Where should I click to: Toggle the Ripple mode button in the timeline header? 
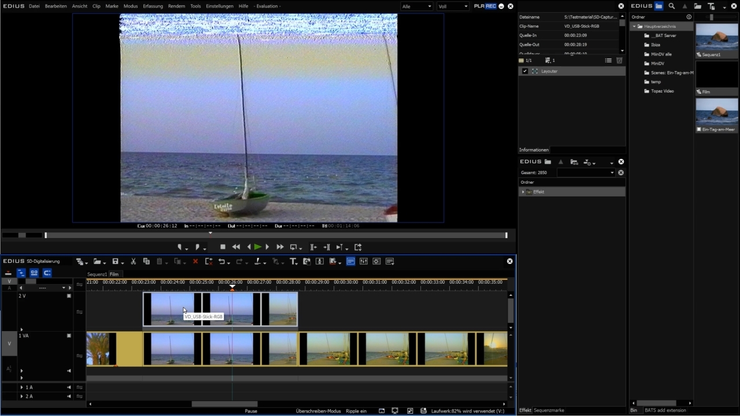[21, 273]
